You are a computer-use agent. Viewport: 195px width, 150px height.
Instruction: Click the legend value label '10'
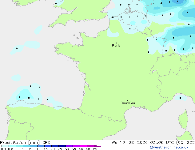click(x=38, y=149)
